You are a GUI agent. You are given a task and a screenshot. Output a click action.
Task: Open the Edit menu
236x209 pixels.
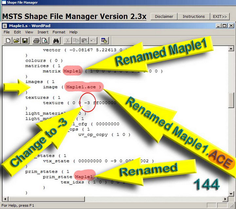pyautogui.click(x=17, y=32)
